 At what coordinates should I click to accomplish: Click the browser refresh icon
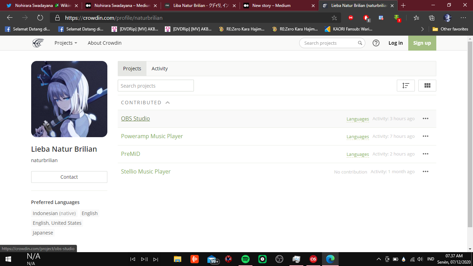point(40,18)
